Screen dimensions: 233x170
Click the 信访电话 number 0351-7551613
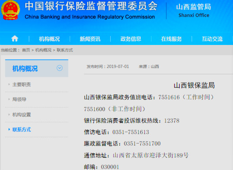tap(131, 132)
